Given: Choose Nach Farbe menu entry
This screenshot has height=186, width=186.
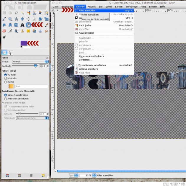Looking at the screenshot, I should click(x=104, y=25).
